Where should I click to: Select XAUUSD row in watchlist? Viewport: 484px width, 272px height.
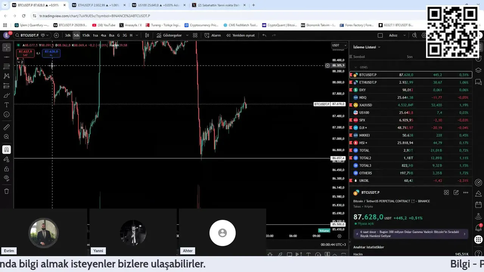click(411, 105)
